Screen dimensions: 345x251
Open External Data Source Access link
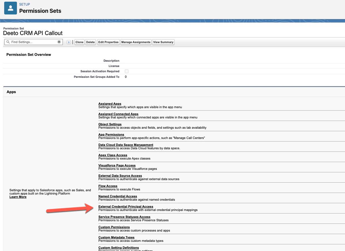120,176
